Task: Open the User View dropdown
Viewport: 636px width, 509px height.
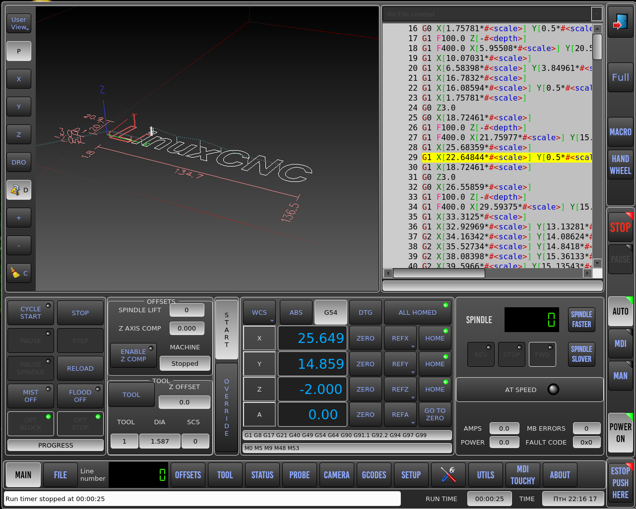Action: (x=19, y=23)
